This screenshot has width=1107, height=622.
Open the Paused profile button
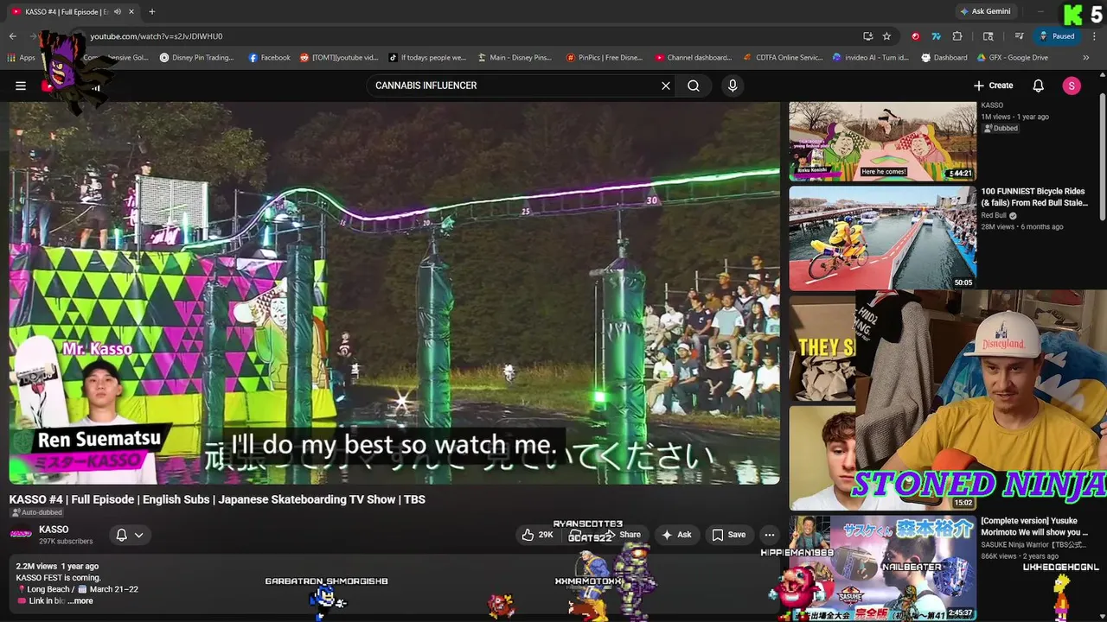point(1058,36)
